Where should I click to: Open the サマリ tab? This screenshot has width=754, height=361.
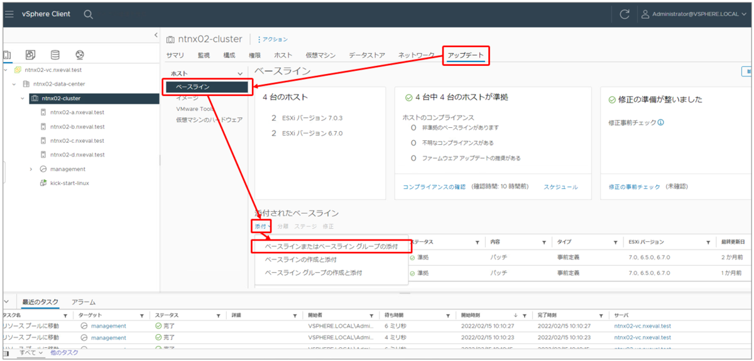pyautogui.click(x=175, y=55)
